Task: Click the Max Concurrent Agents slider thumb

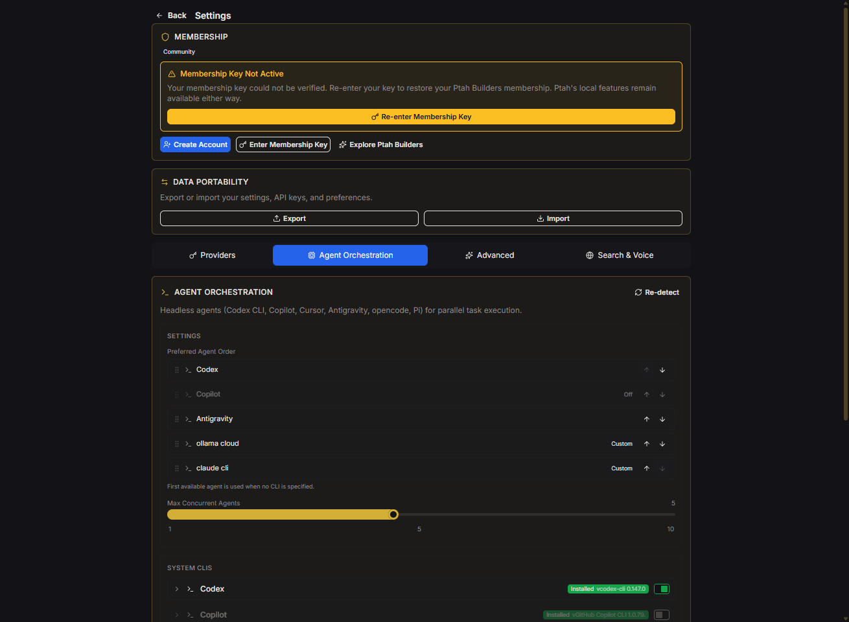Action: click(x=393, y=514)
